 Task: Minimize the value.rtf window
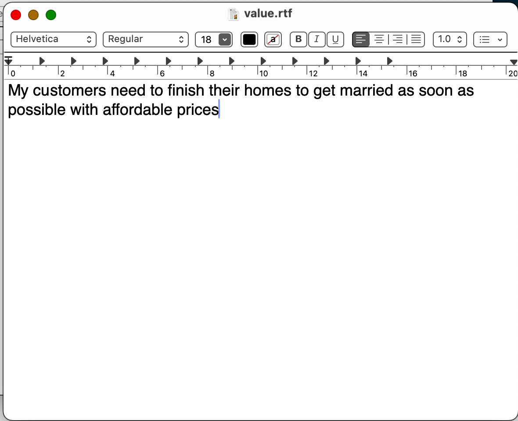[33, 15]
